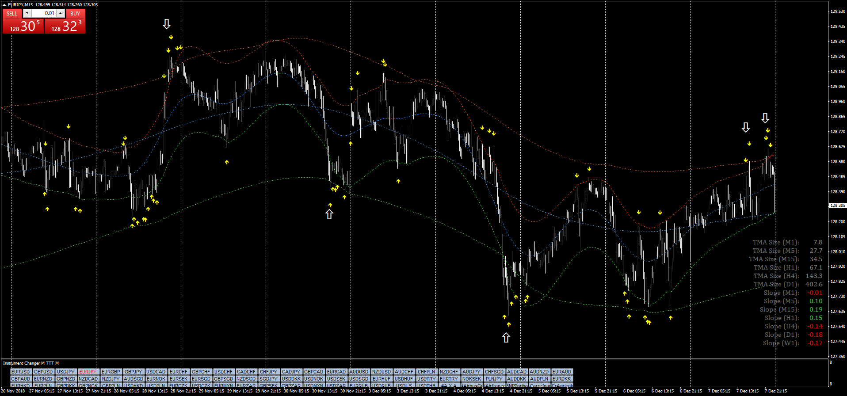Screen dimensions: 847x396
Task: Click the SELL button
Action: tap(12, 13)
